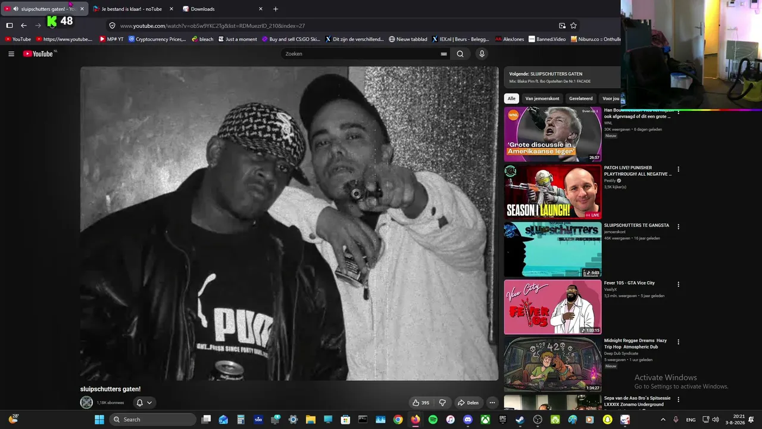View site security shield information
The width and height of the screenshot is (762, 429).
point(112,26)
